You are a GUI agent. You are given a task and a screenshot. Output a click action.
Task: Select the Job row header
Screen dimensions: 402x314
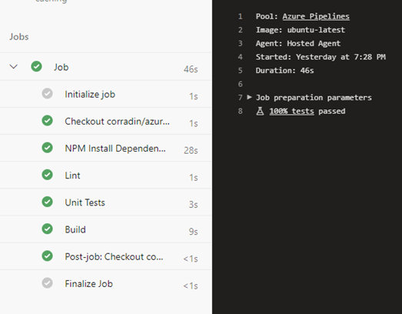pos(105,67)
